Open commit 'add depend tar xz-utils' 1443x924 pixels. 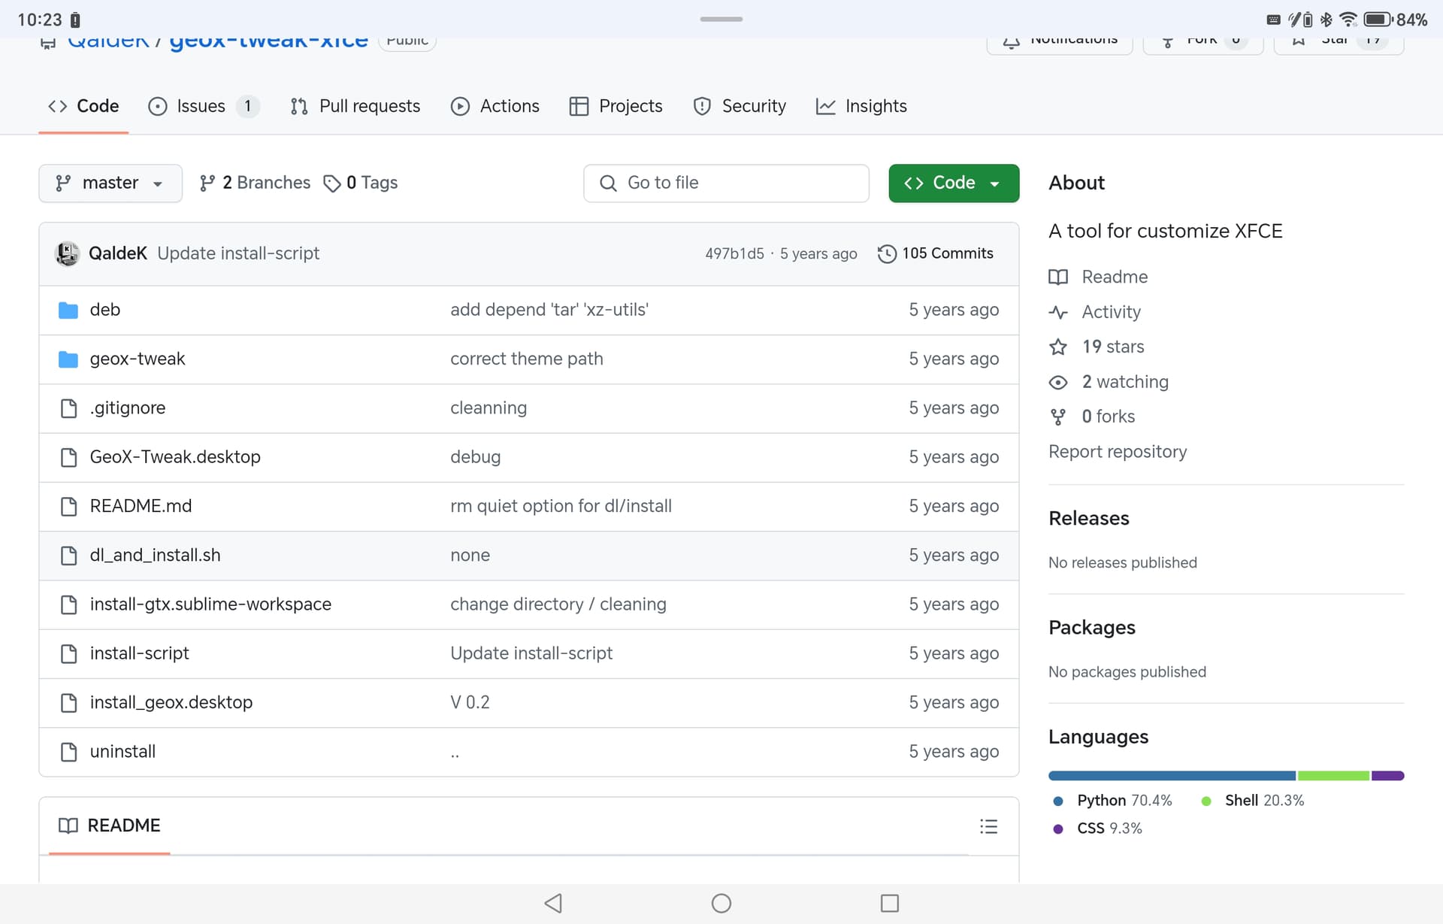point(549,310)
